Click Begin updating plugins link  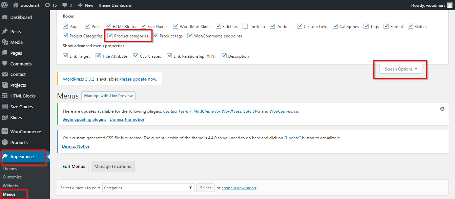click(84, 119)
